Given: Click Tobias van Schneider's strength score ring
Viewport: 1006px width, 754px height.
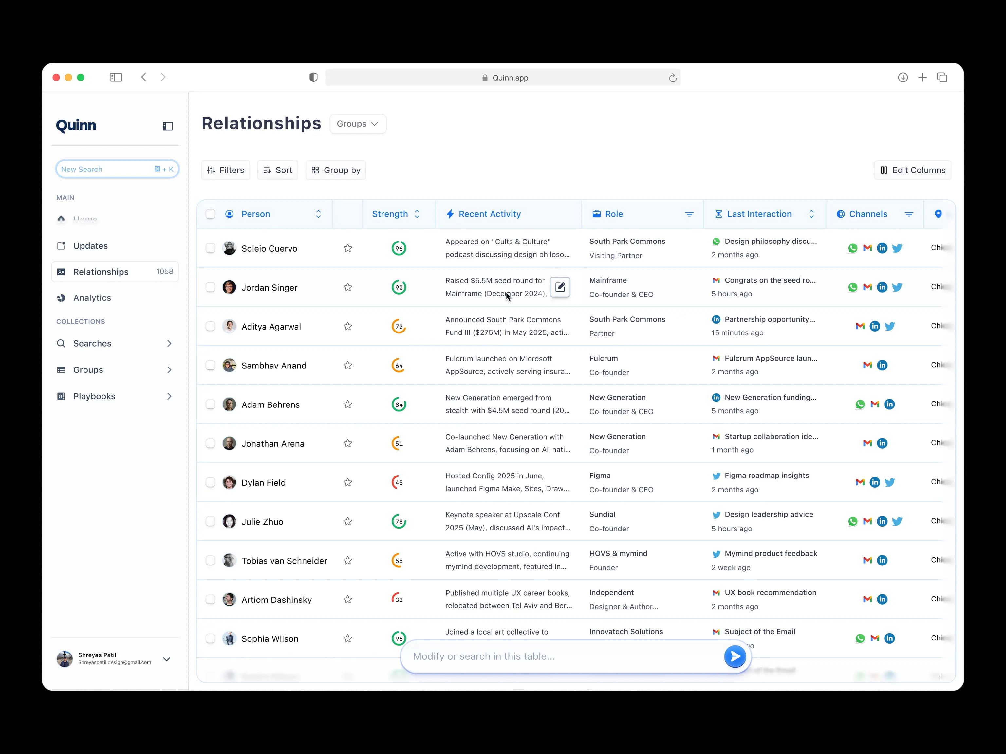Looking at the screenshot, I should (399, 560).
